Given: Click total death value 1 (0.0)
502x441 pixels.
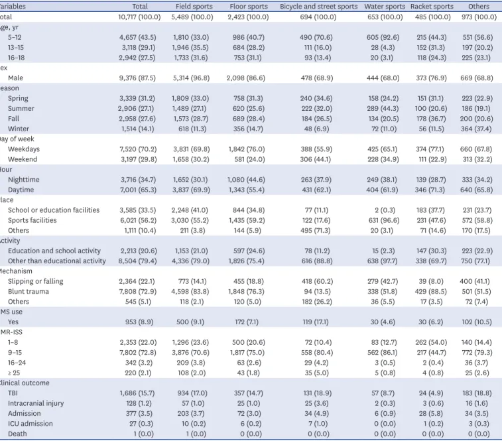Looking at the screenshot, I should point(143,434).
